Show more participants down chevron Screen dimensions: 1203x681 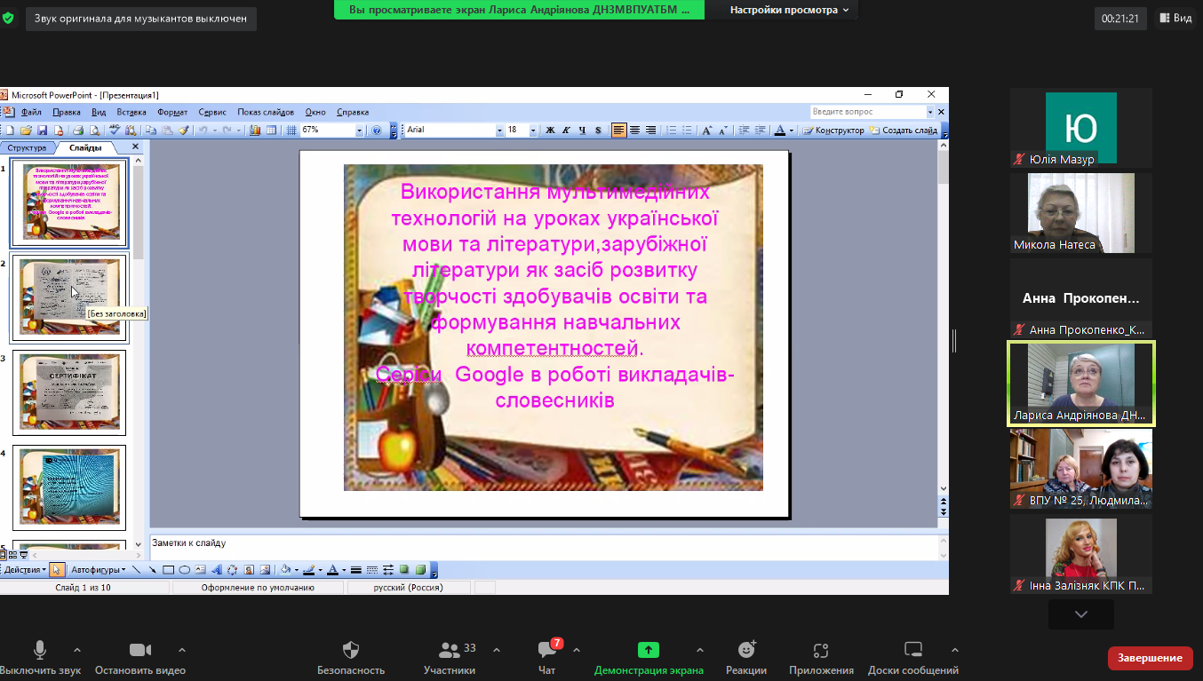(1081, 614)
